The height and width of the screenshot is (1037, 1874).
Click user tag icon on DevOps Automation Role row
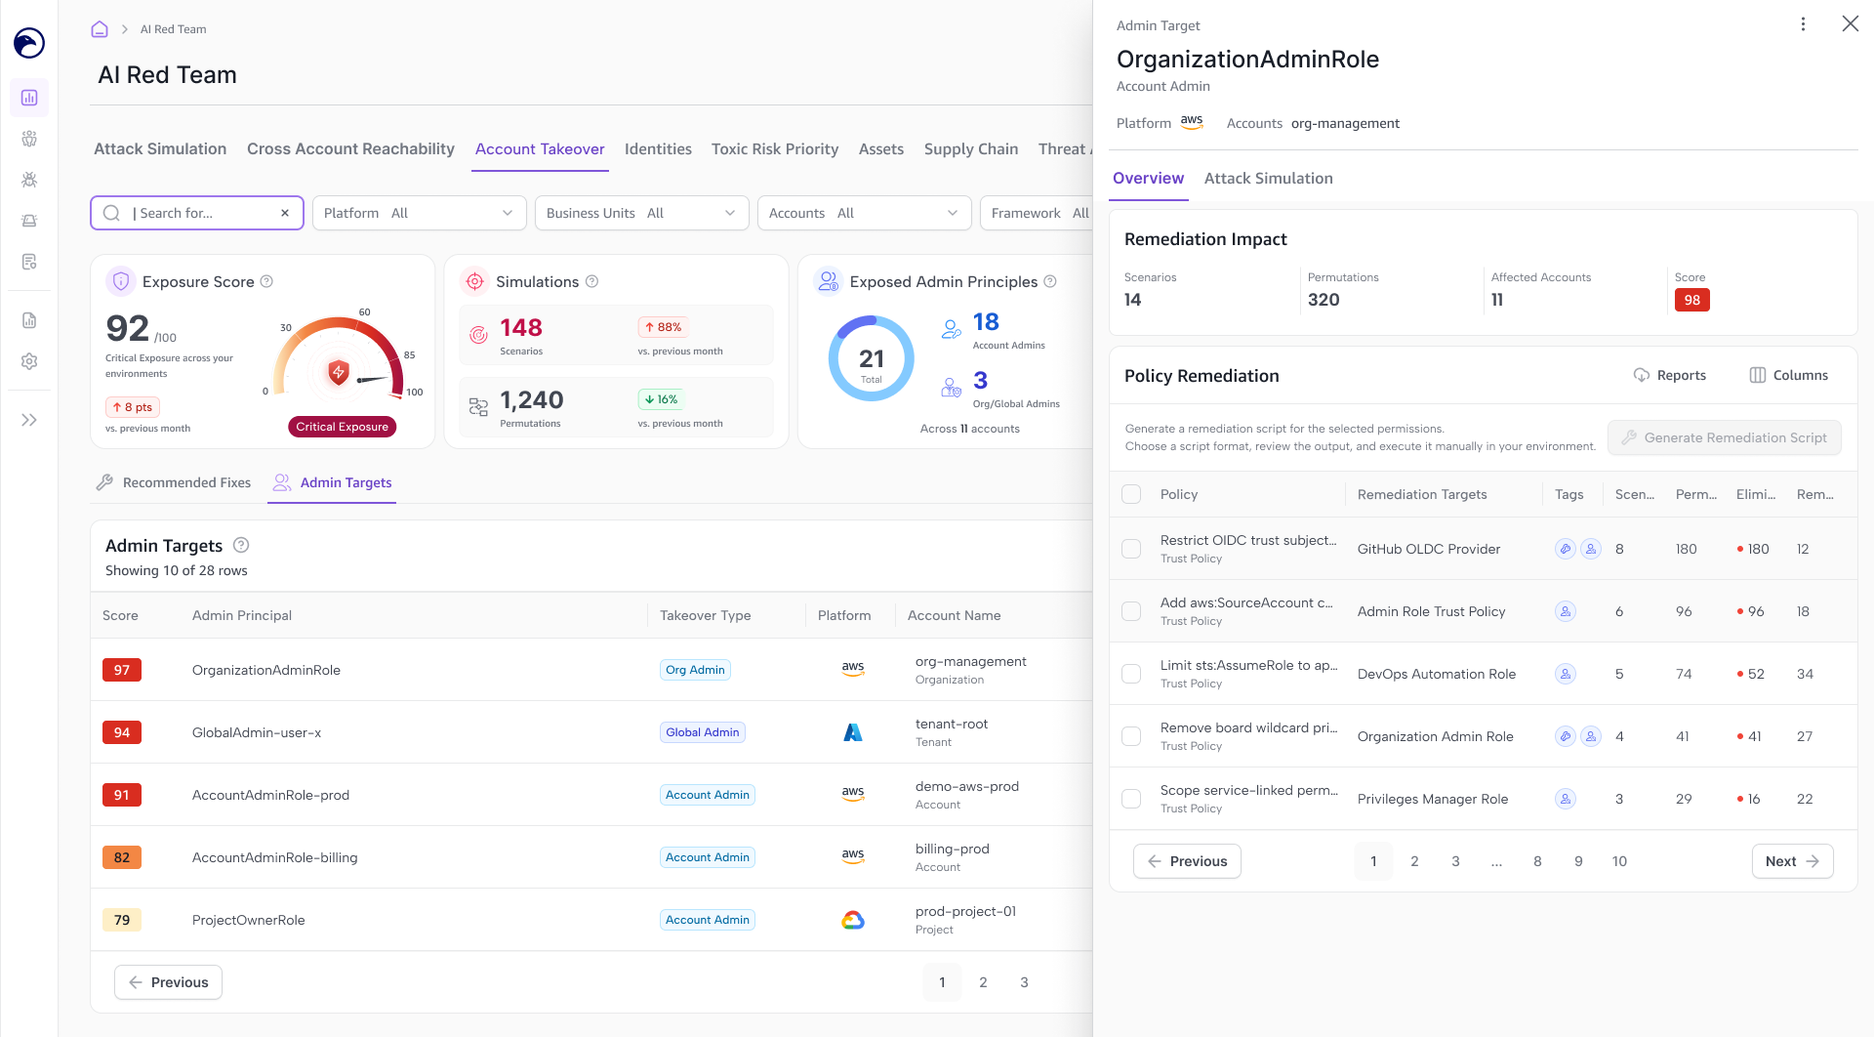[x=1566, y=674]
